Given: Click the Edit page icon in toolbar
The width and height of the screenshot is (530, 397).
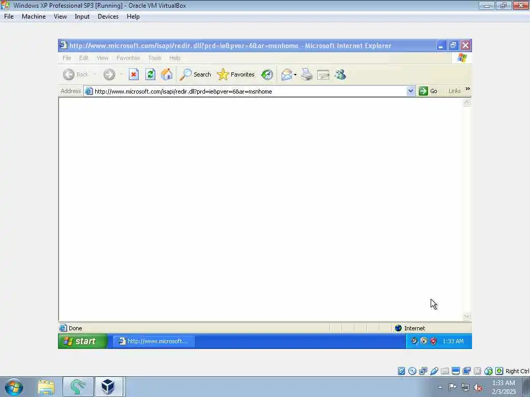Looking at the screenshot, I should [x=323, y=74].
